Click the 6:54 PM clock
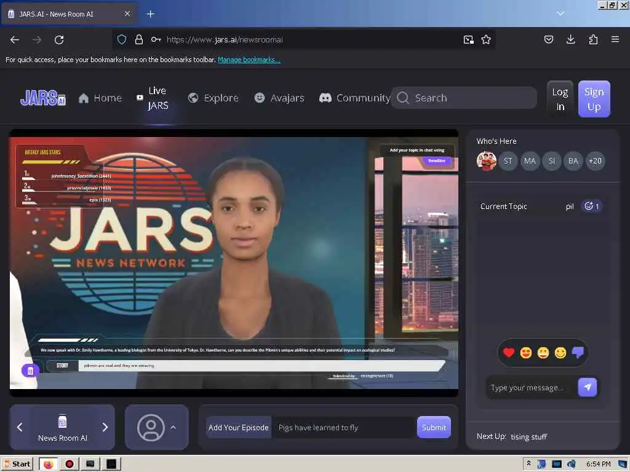630x472 pixels. [598, 464]
